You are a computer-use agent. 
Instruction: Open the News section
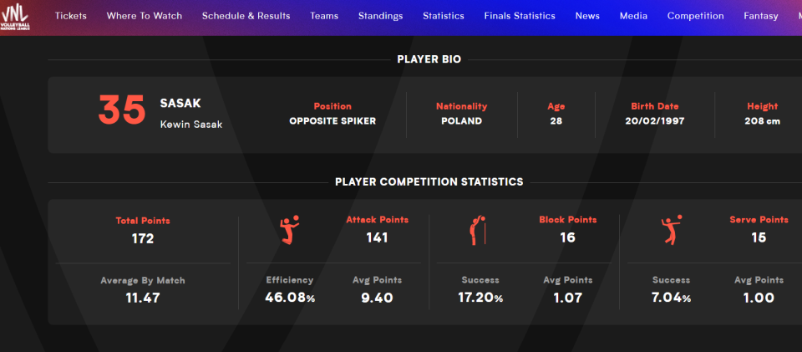(587, 16)
